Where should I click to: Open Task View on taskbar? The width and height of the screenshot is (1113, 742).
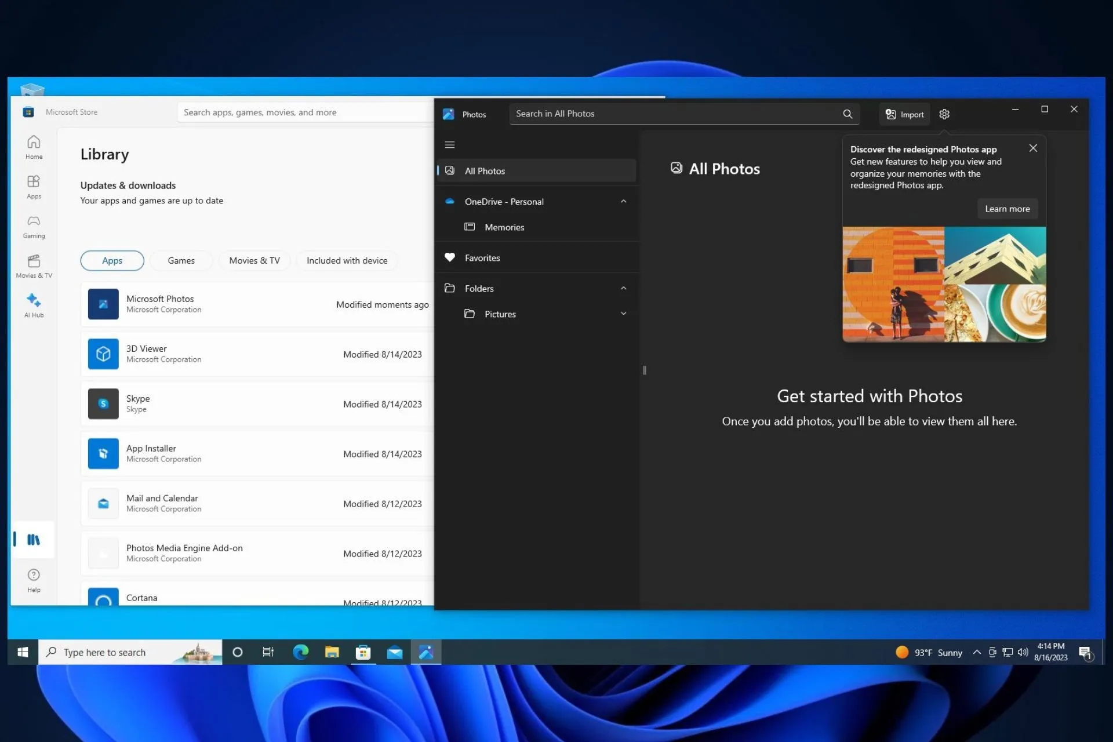[x=268, y=652]
